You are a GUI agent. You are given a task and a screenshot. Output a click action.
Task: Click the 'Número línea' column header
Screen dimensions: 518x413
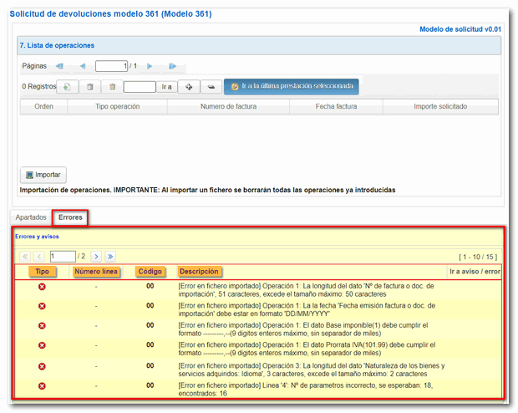click(96, 272)
